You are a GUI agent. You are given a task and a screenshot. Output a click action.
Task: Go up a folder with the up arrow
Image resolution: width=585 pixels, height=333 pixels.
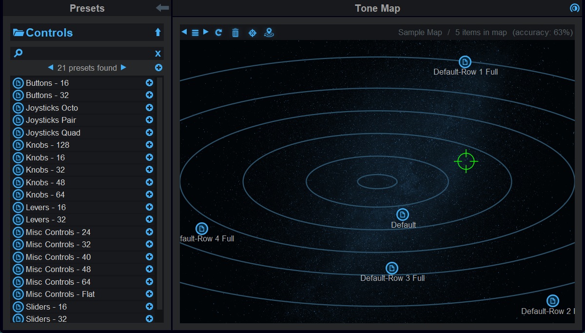pos(157,32)
